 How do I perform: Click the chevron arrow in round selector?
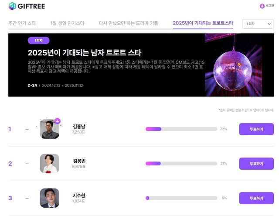[x=269, y=24]
